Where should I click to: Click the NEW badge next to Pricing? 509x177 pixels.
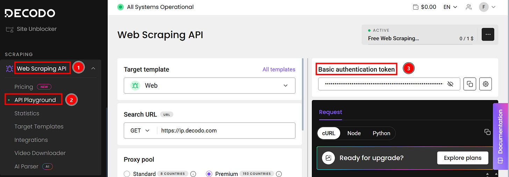pyautogui.click(x=44, y=87)
